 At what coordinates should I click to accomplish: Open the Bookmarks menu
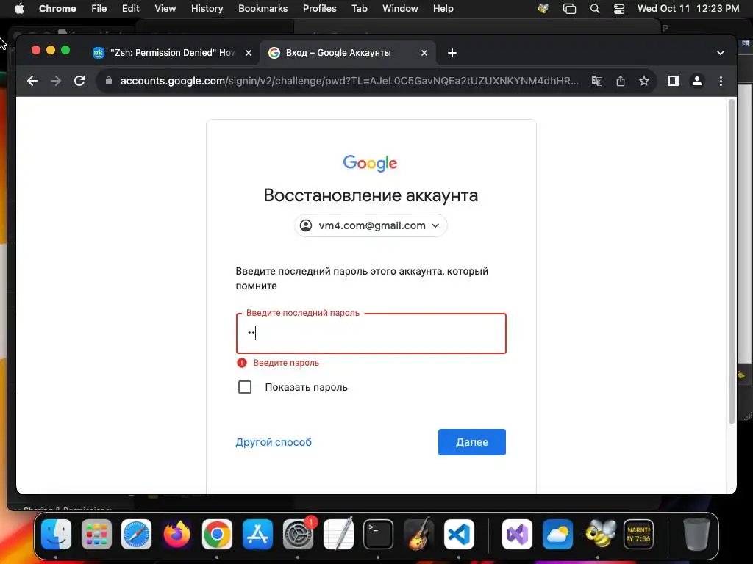click(x=263, y=9)
